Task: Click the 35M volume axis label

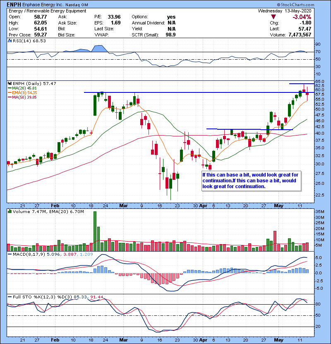Action: [x=319, y=212]
